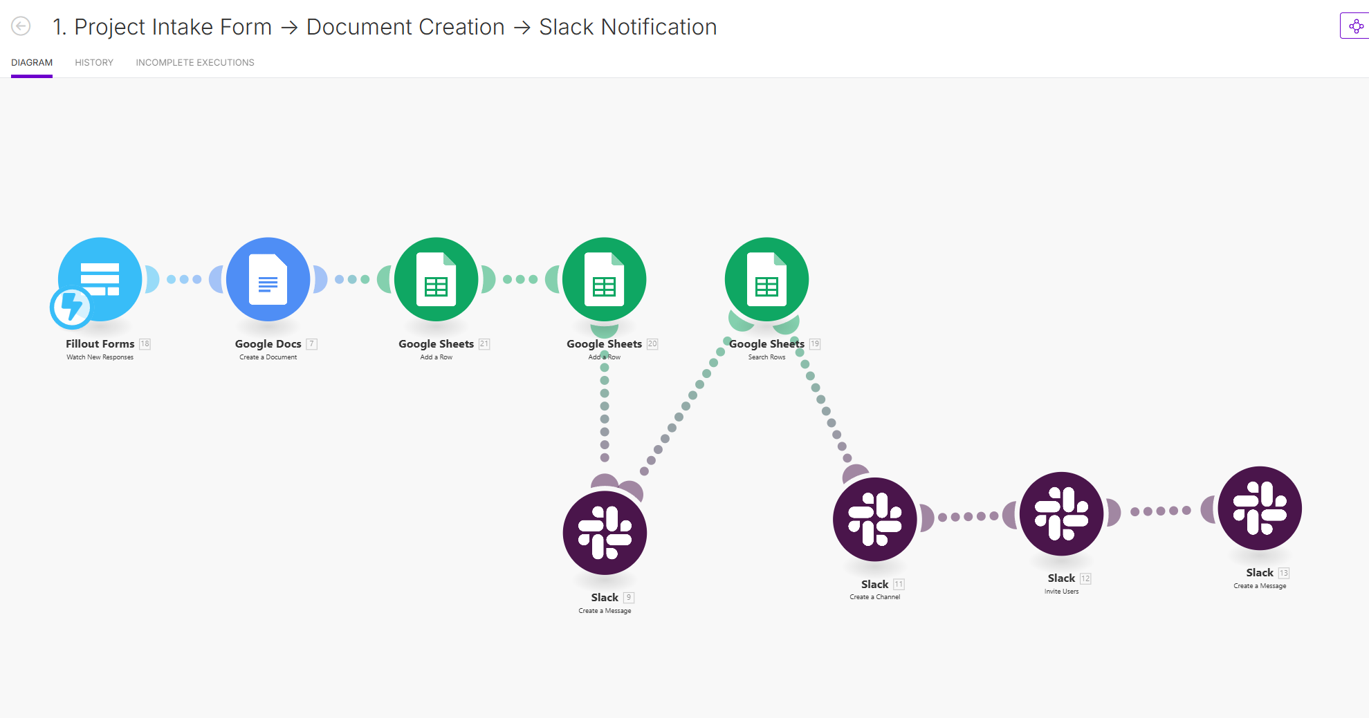
Task: Click module number badge 7
Action: point(312,343)
